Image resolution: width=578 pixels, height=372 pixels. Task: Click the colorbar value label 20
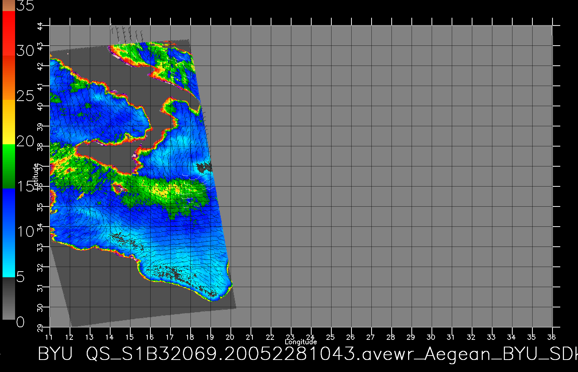25,141
